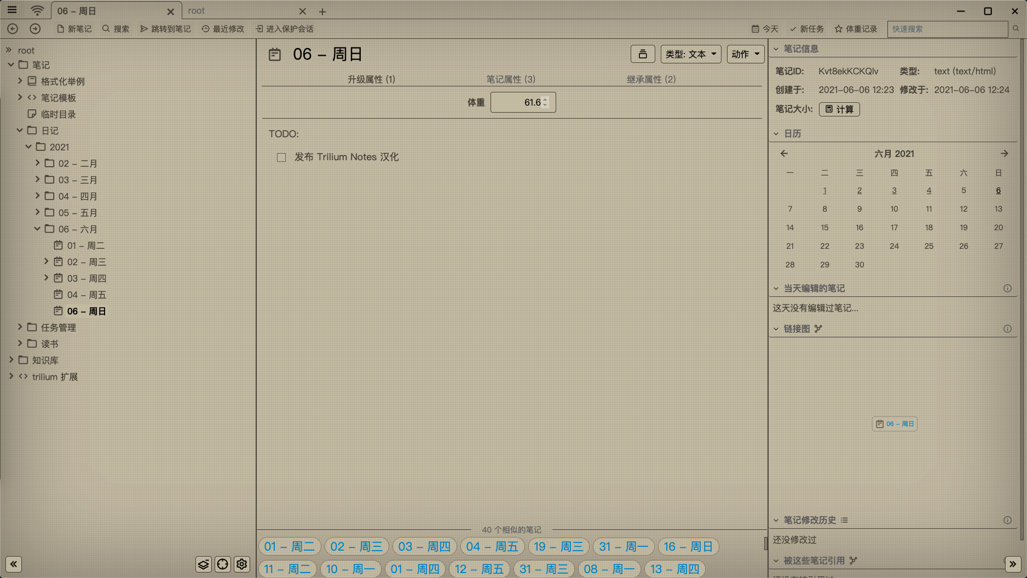Image resolution: width=1027 pixels, height=578 pixels.
Task: Open revisions list icon beside 笔记修改历史
Action: pyautogui.click(x=844, y=520)
